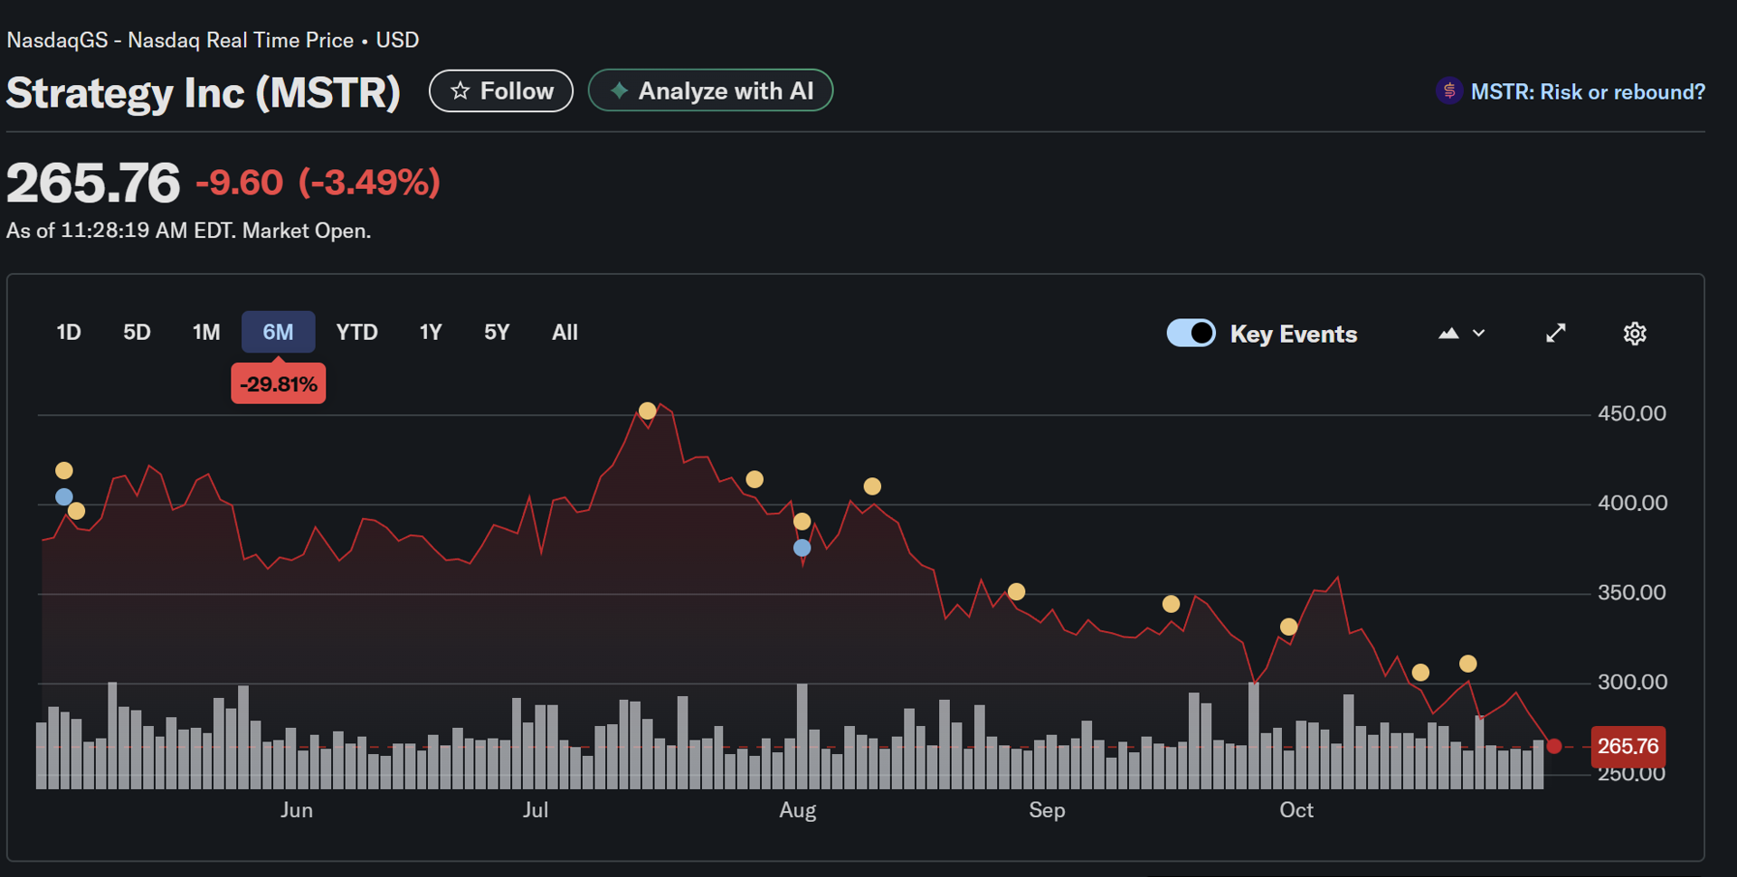Open chart type dropdown chevron

point(1479,334)
